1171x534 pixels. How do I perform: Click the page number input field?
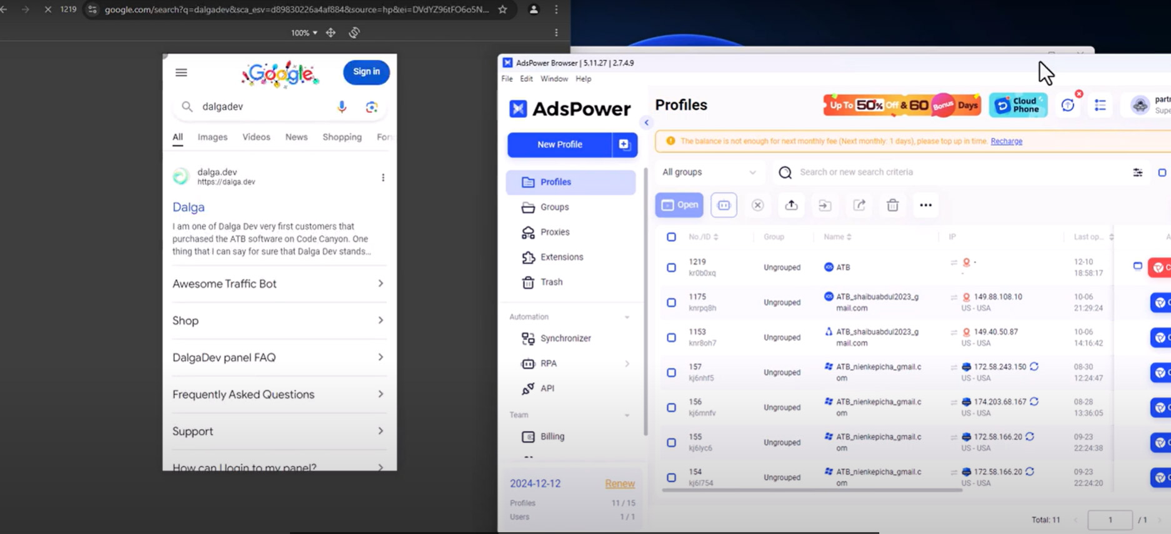pyautogui.click(x=1110, y=520)
